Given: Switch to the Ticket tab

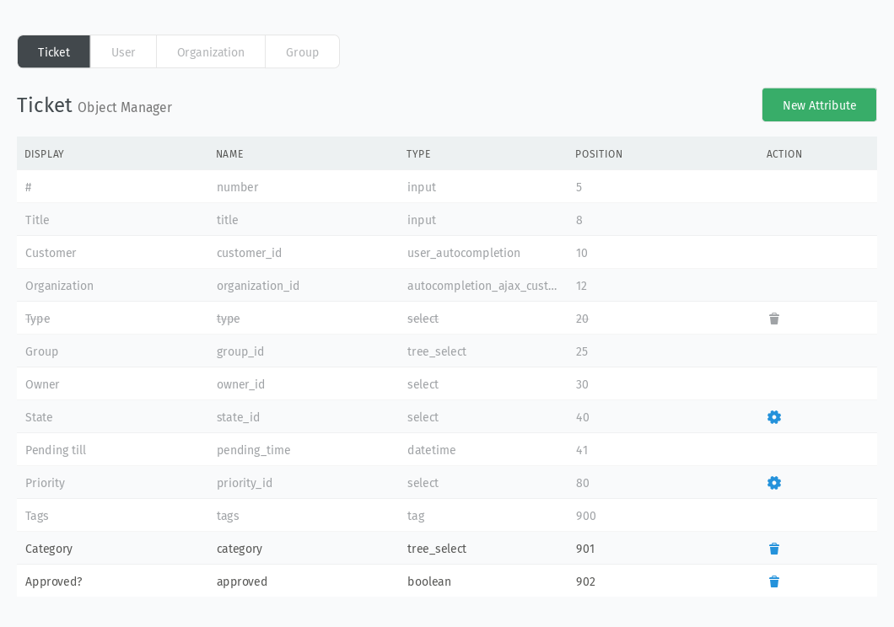Looking at the screenshot, I should (54, 51).
